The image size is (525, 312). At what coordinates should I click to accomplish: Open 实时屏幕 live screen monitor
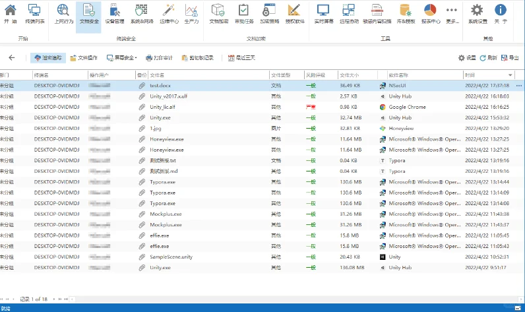coord(323,14)
